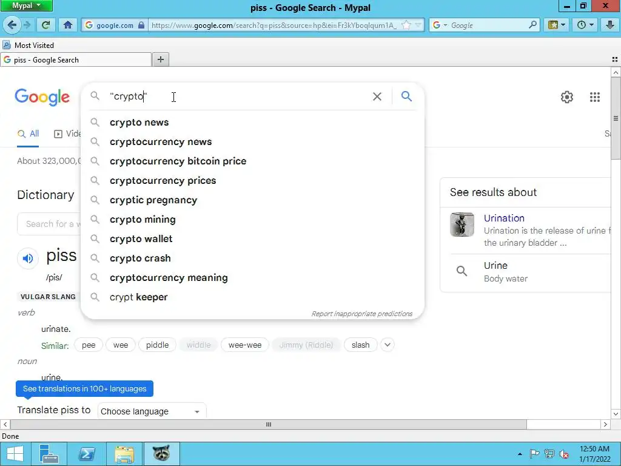The height and width of the screenshot is (466, 621).
Task: Open the URL bar history dropdown arrow
Action: pyautogui.click(x=418, y=25)
